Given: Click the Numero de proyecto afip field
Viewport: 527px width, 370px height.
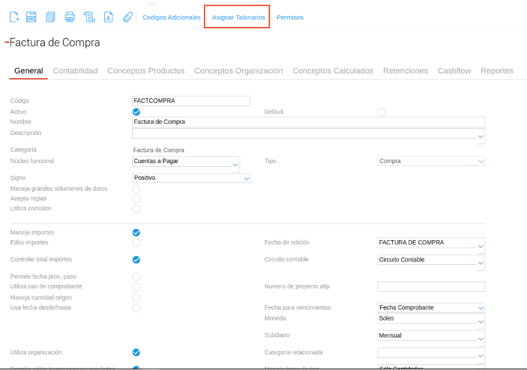Looking at the screenshot, I should tap(431, 287).
